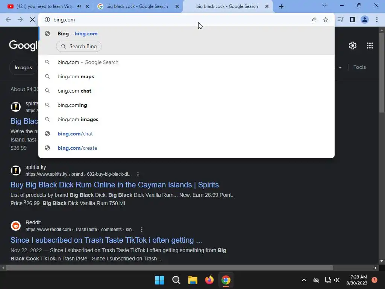Open the bing.com/chat URL suggestion
Screen dimensions: 385x289
coord(186,134)
